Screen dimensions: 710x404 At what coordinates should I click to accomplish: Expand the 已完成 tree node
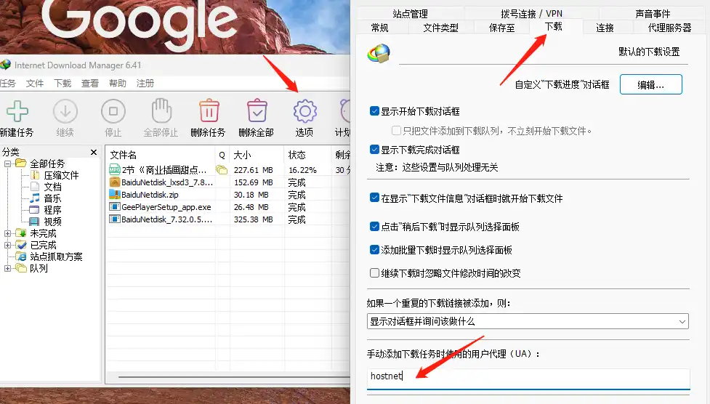click(8, 245)
